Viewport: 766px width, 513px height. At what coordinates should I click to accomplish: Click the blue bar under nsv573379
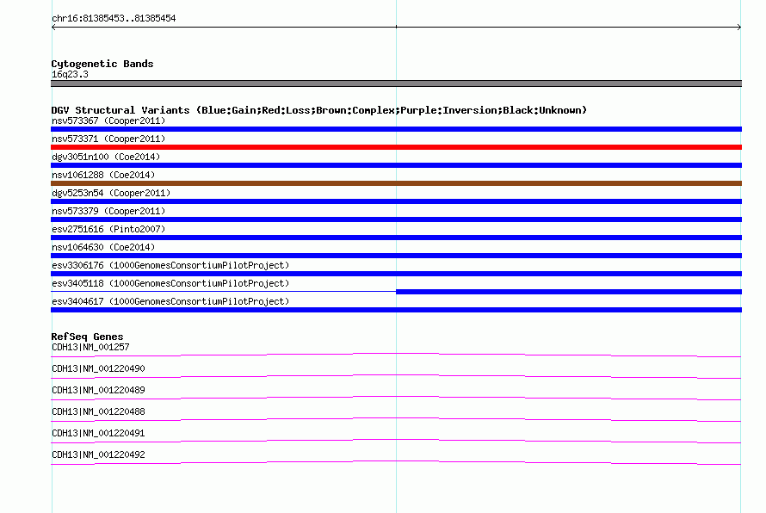pyautogui.click(x=396, y=219)
